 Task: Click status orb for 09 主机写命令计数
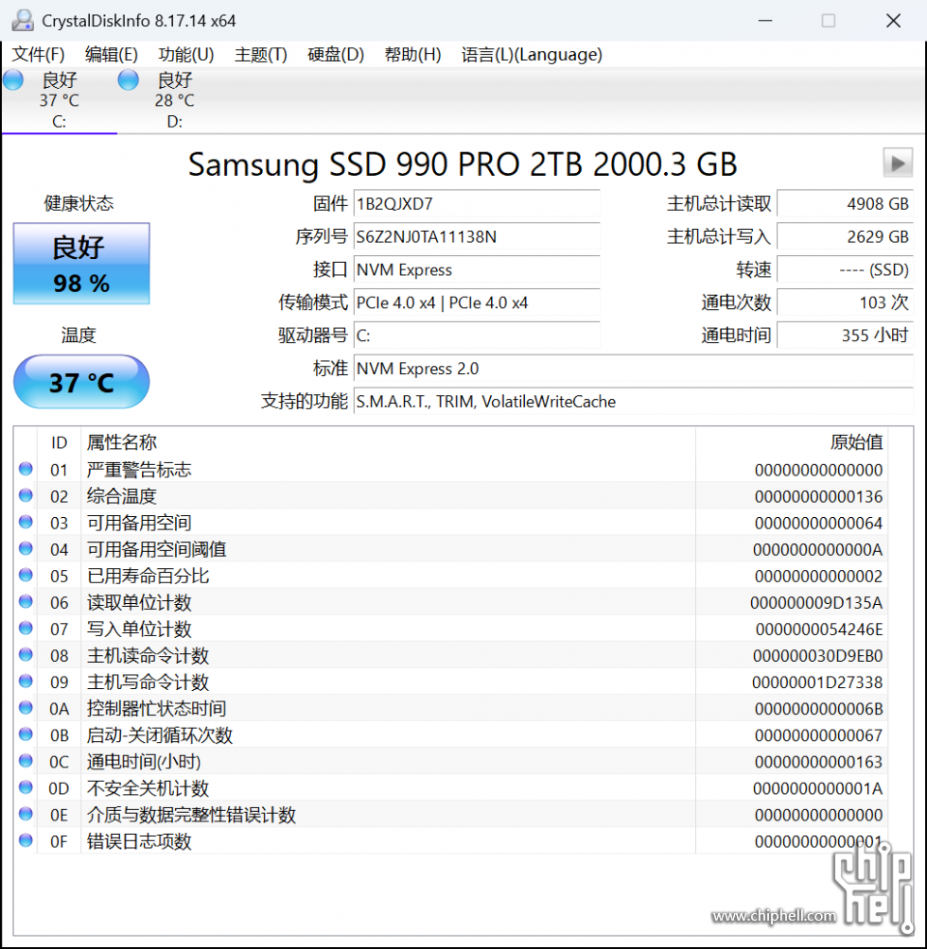tap(26, 682)
